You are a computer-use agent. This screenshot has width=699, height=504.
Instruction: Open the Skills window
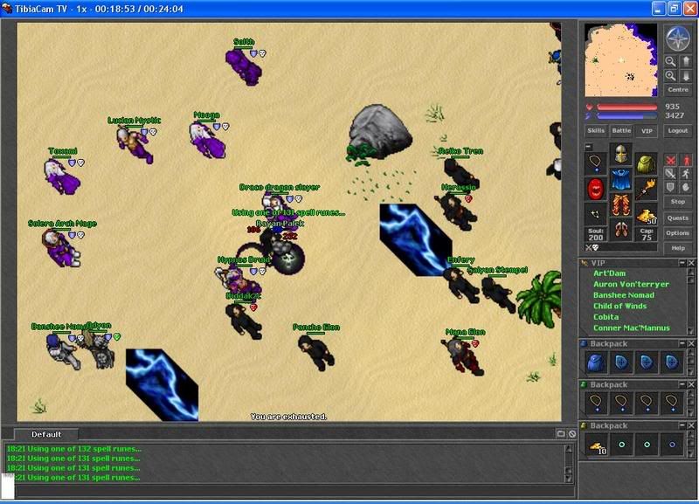click(596, 130)
